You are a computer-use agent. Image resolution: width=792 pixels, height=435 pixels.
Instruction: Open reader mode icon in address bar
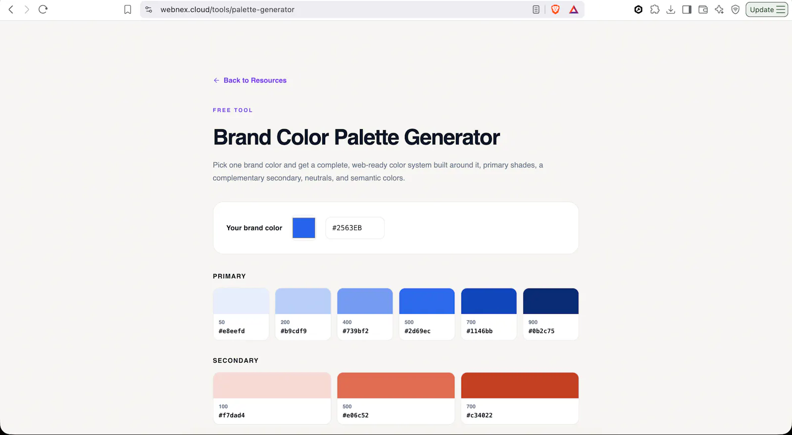pyautogui.click(x=536, y=9)
